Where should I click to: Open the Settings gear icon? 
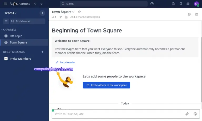pyautogui.click(x=188, y=4)
